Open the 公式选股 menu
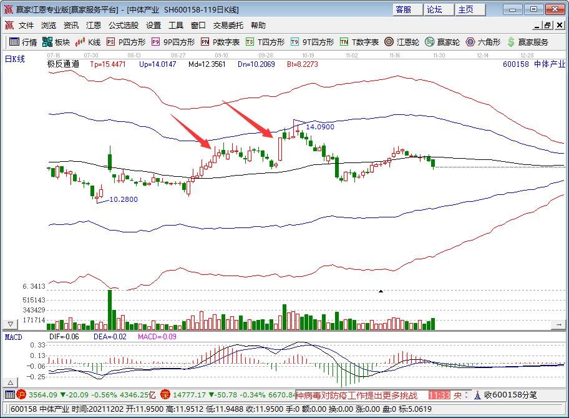 pyautogui.click(x=124, y=25)
